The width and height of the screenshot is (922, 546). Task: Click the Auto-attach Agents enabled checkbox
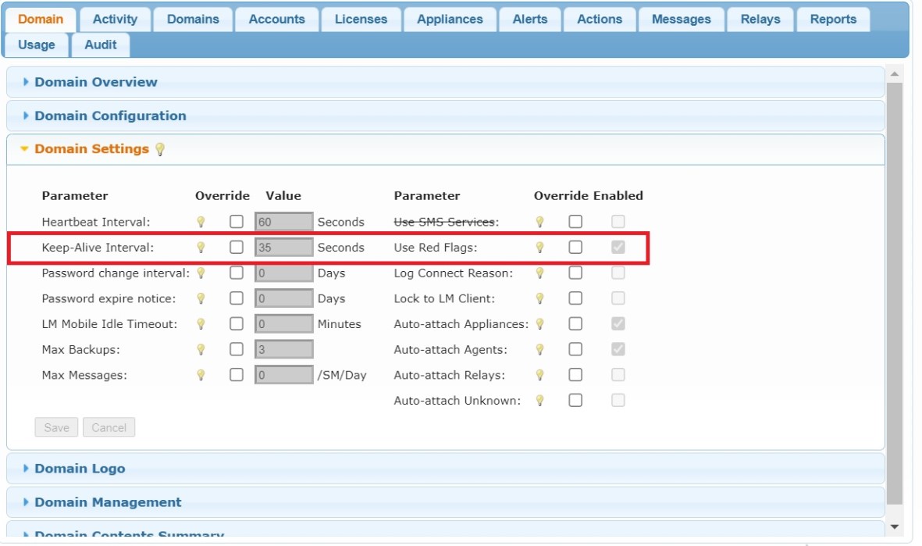tap(618, 349)
